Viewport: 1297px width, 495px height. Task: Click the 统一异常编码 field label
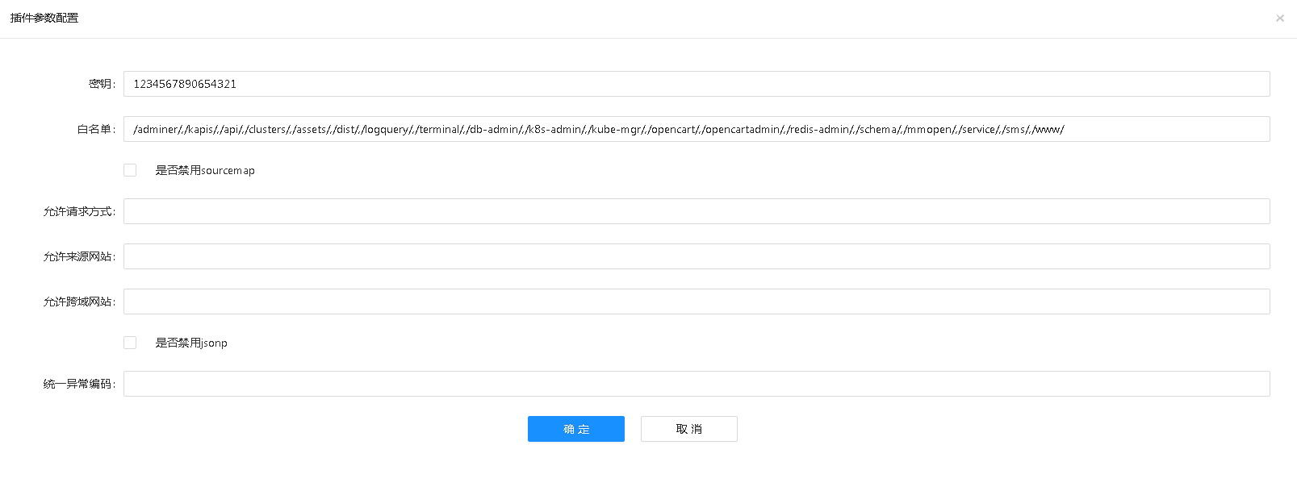pos(79,384)
